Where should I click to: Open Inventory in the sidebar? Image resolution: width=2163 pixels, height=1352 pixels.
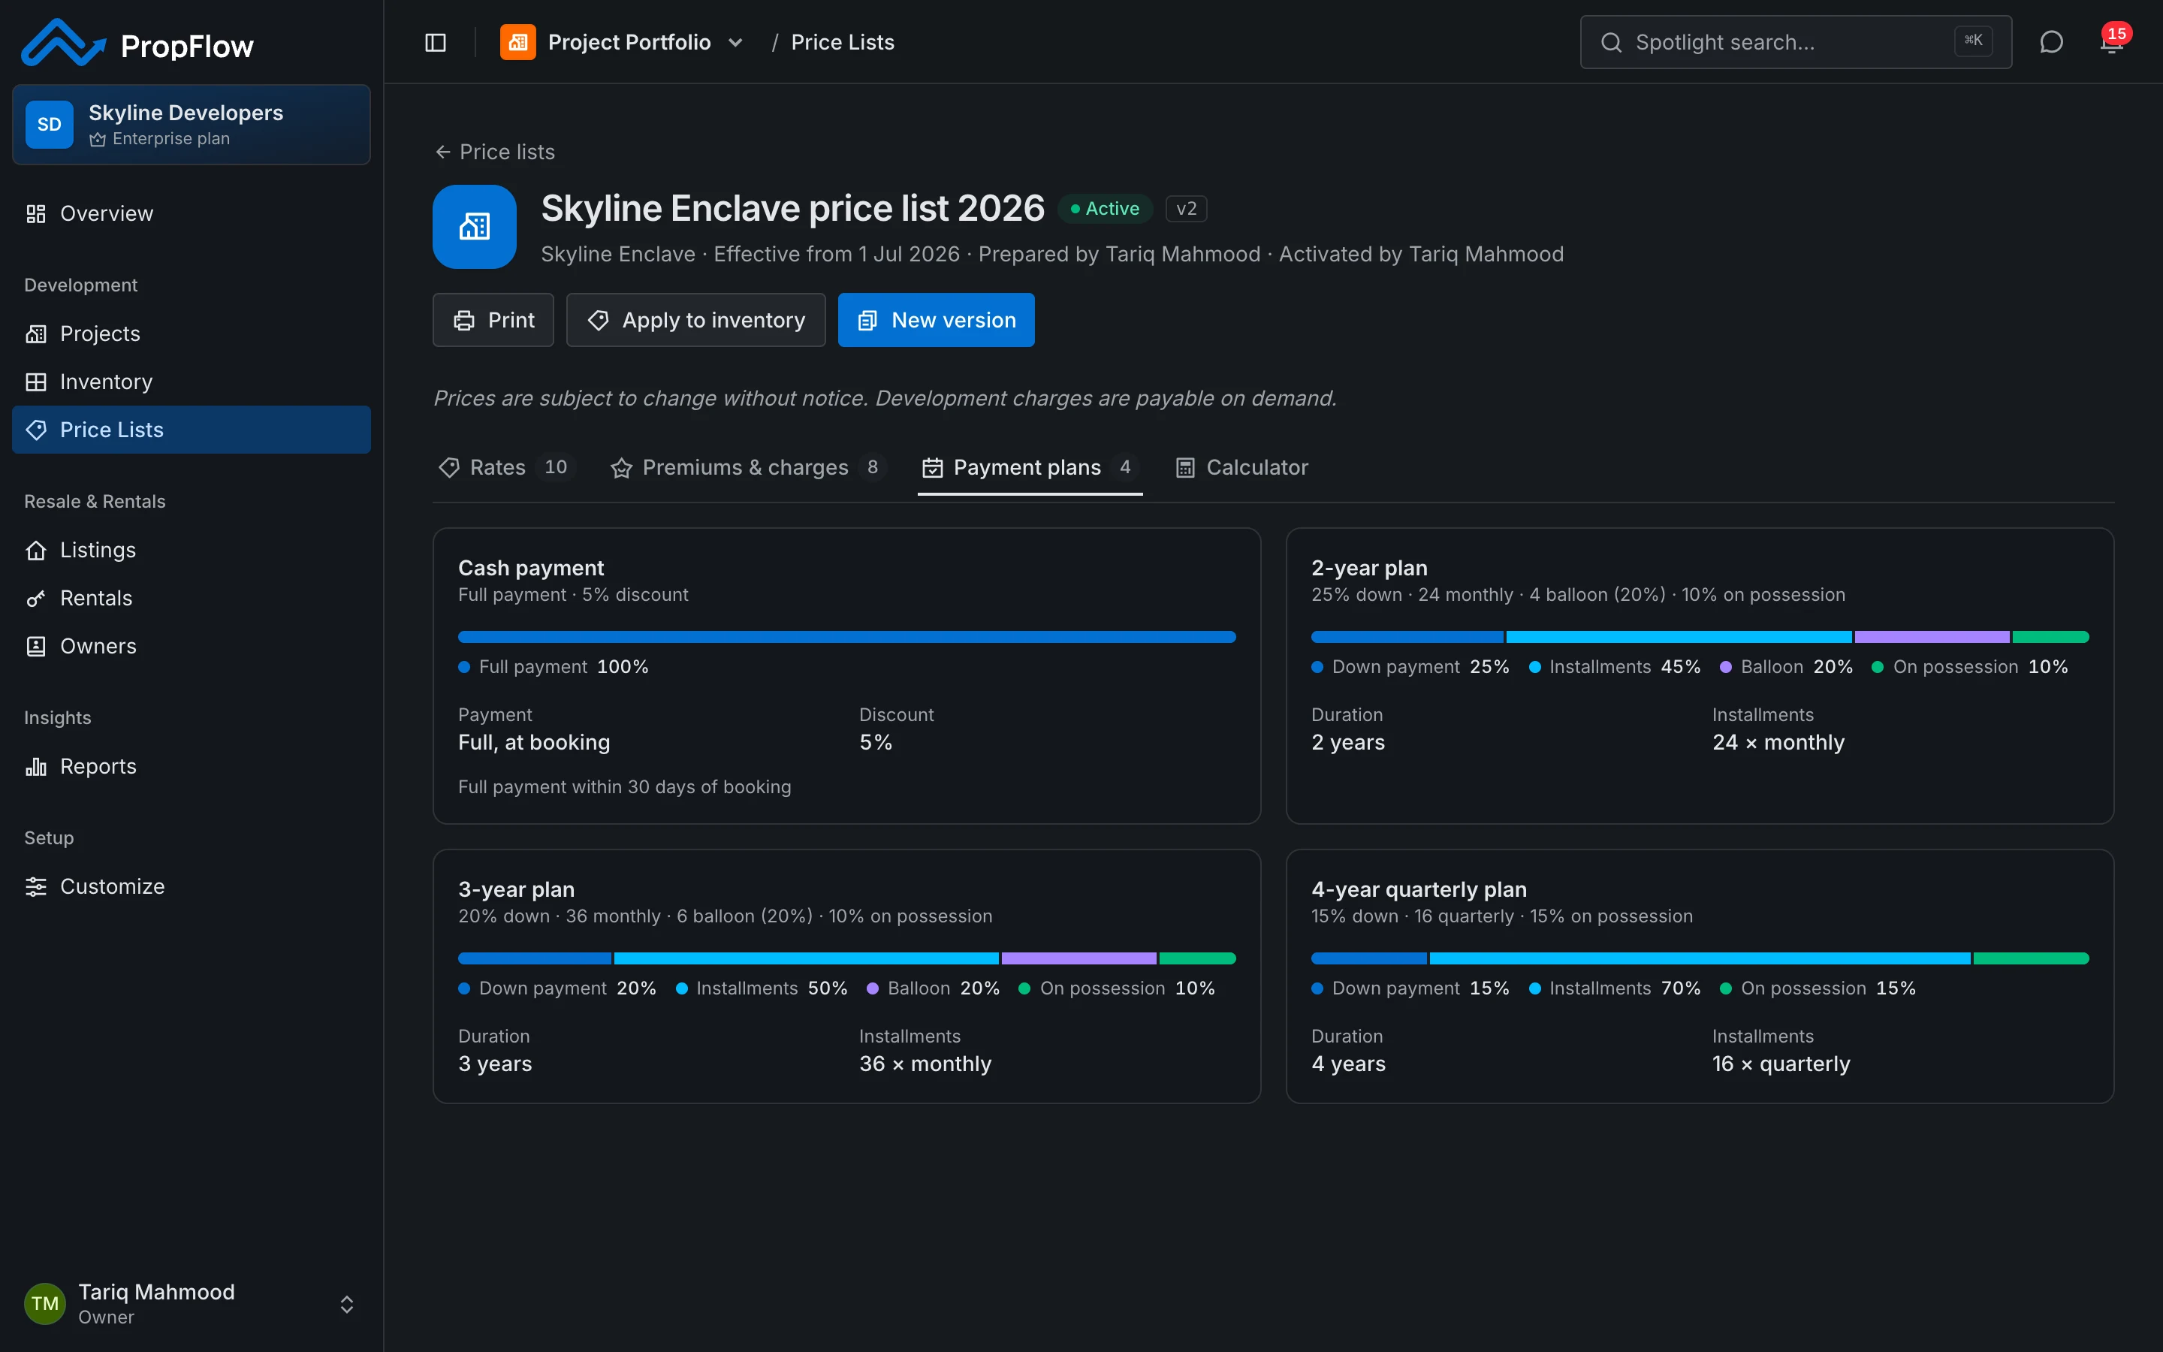coord(192,382)
